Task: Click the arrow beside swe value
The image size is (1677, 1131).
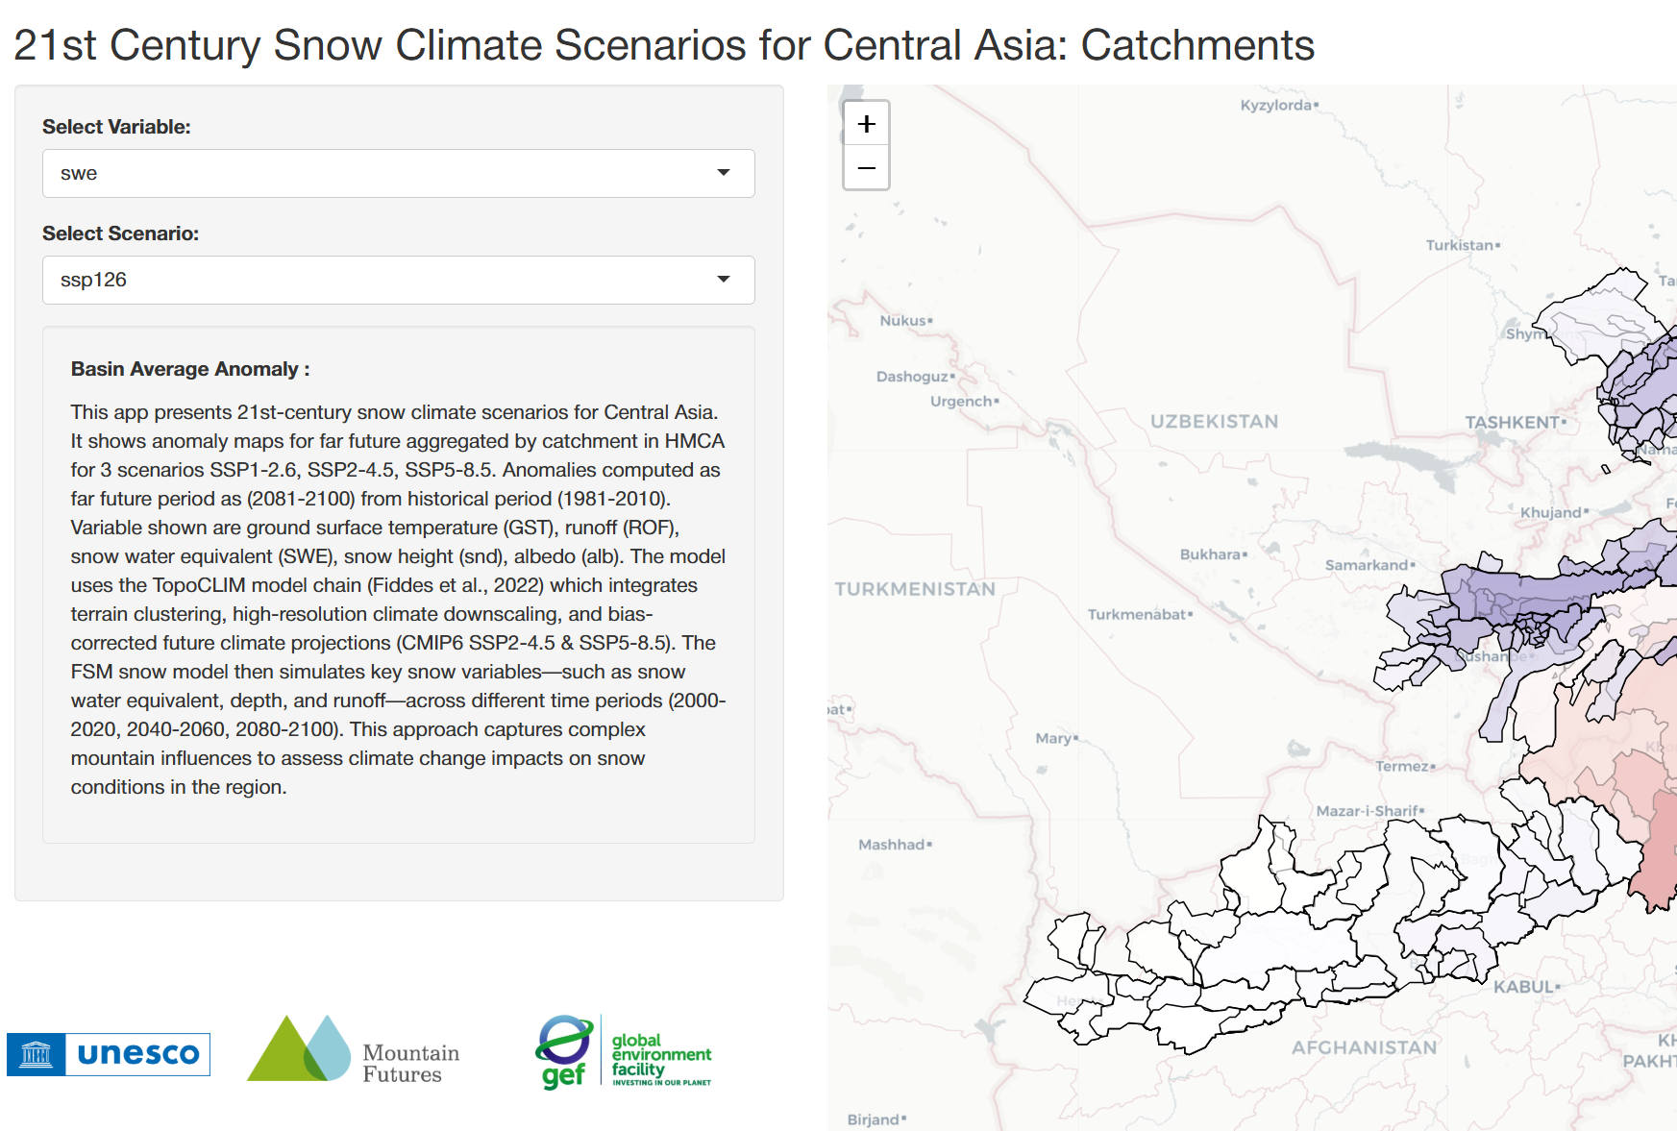Action: pyautogui.click(x=724, y=173)
